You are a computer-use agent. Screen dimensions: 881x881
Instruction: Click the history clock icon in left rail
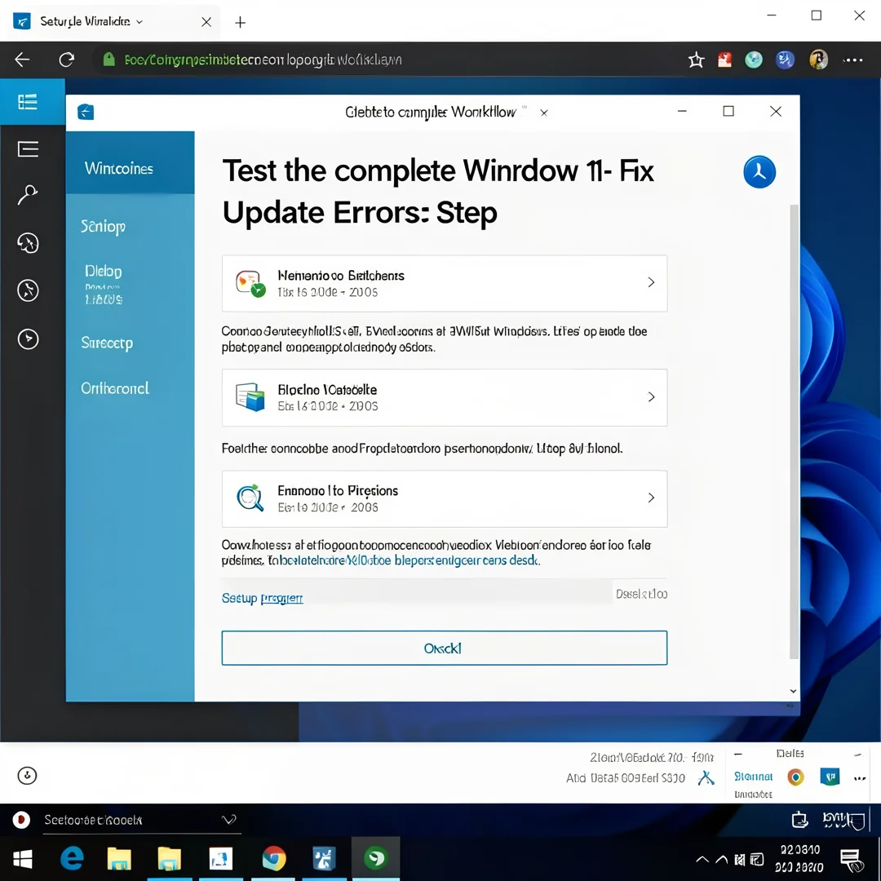(28, 243)
